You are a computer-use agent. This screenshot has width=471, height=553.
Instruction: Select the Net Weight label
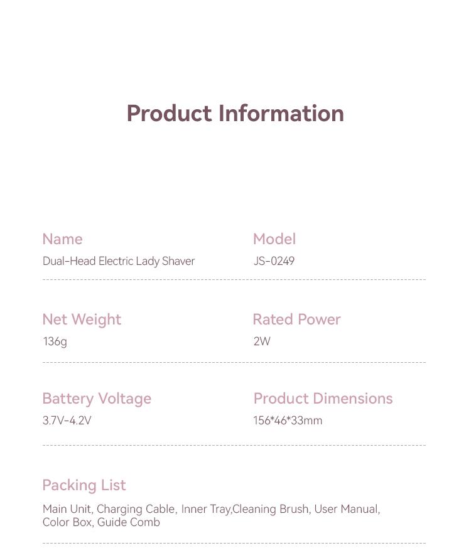[82, 319]
